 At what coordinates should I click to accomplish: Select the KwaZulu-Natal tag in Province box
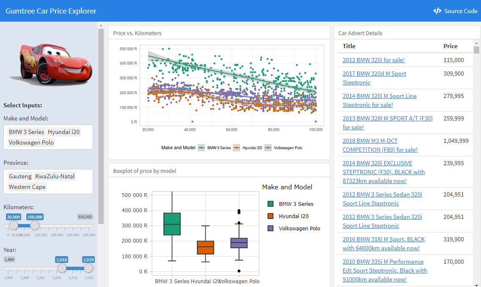55,176
